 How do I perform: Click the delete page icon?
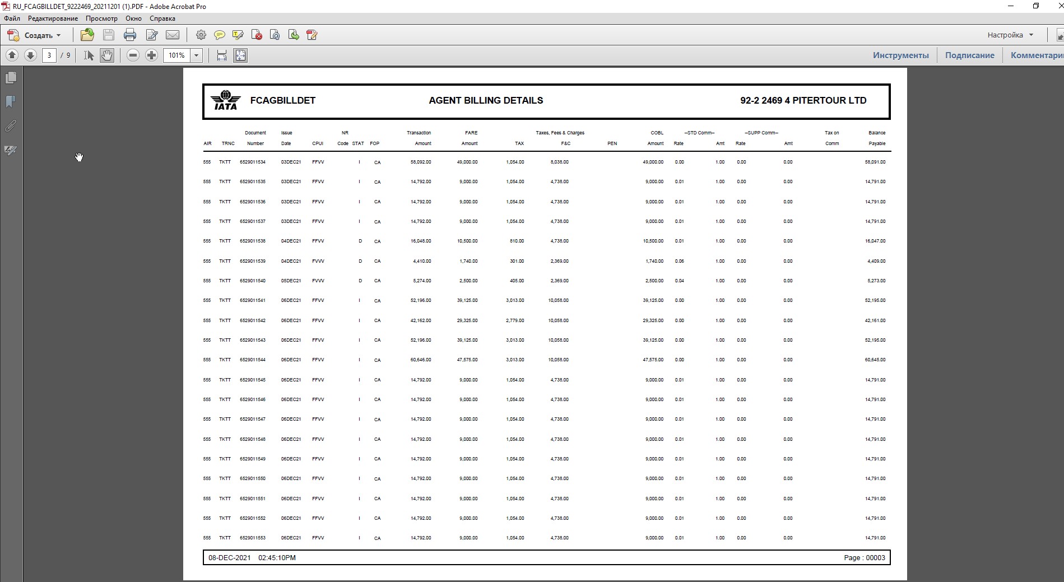coord(257,35)
